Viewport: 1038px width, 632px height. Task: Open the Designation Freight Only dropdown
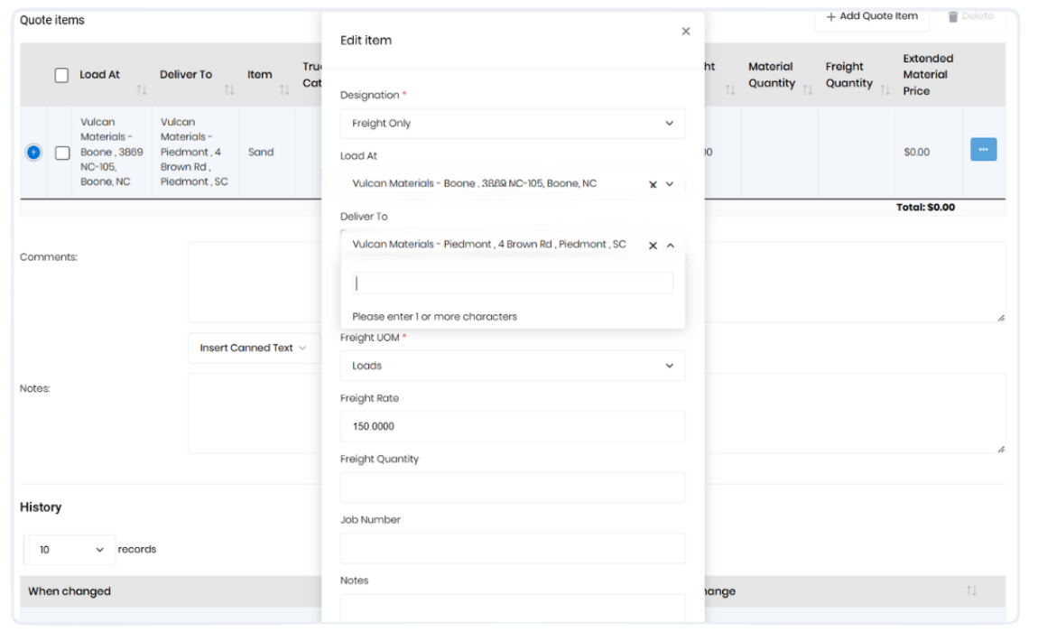513,123
